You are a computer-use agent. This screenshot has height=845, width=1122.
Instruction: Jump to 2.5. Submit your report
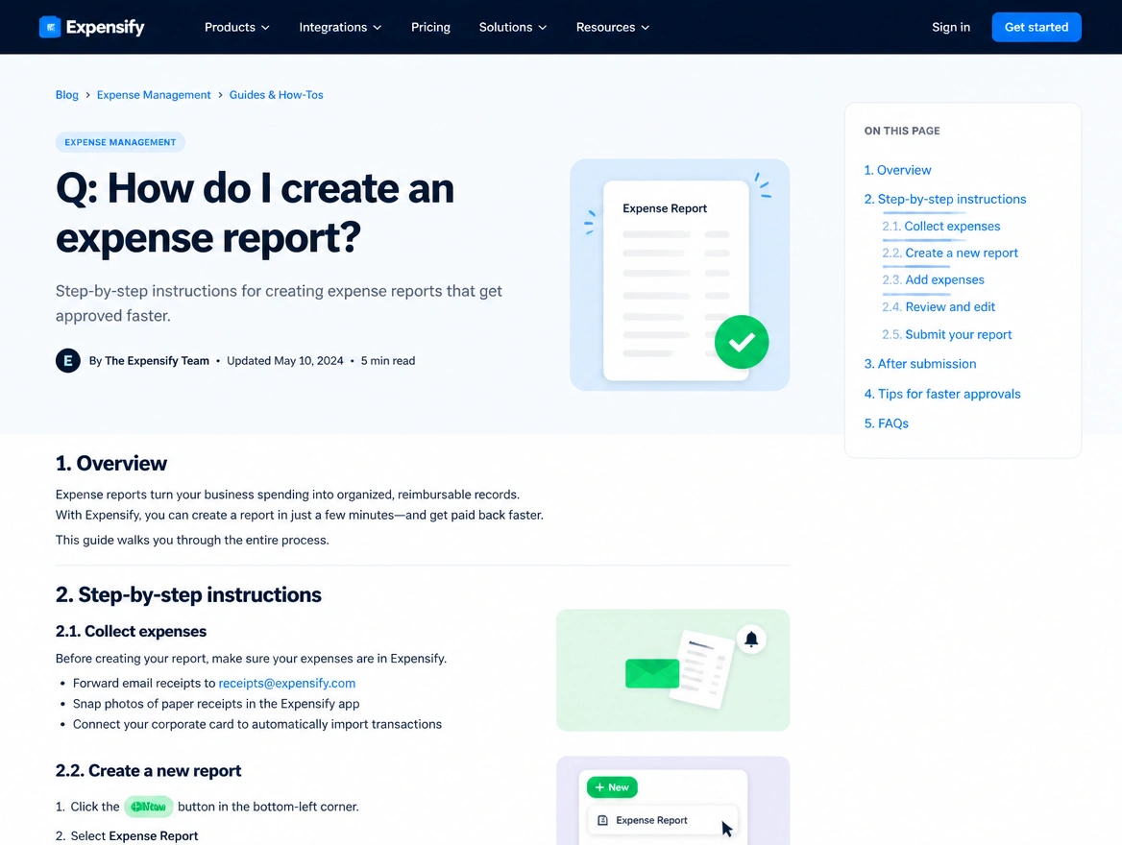pos(947,334)
